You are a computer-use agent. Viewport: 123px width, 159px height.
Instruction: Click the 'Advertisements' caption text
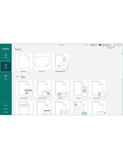(x=24, y=98)
